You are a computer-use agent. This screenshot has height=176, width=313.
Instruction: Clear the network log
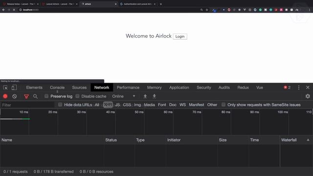click(x=14, y=96)
